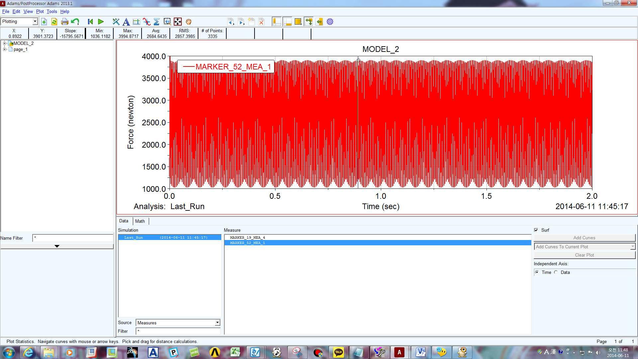Click the Return to start button
Image resolution: width=638 pixels, height=359 pixels.
click(89, 22)
